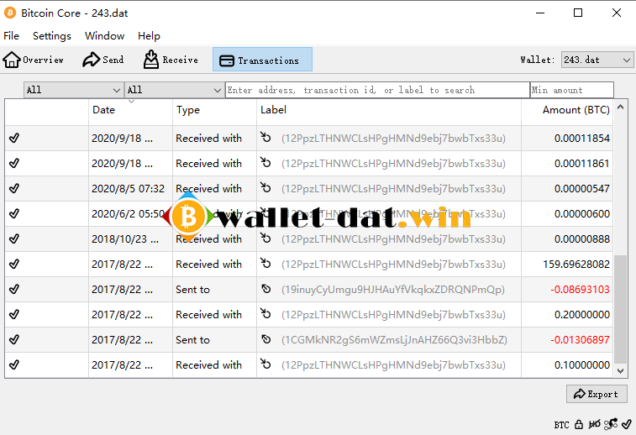
Task: Open the Receive tab
Action: click(x=171, y=60)
